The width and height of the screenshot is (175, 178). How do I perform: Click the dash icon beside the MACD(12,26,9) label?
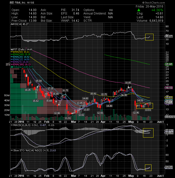pyautogui.click(x=11, y=125)
